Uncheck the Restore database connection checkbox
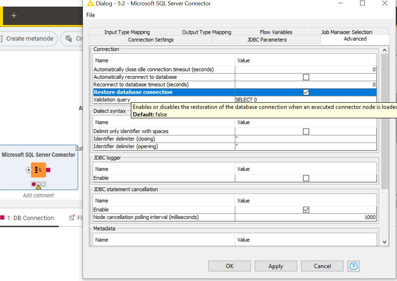This screenshot has height=281, width=397. tap(306, 92)
